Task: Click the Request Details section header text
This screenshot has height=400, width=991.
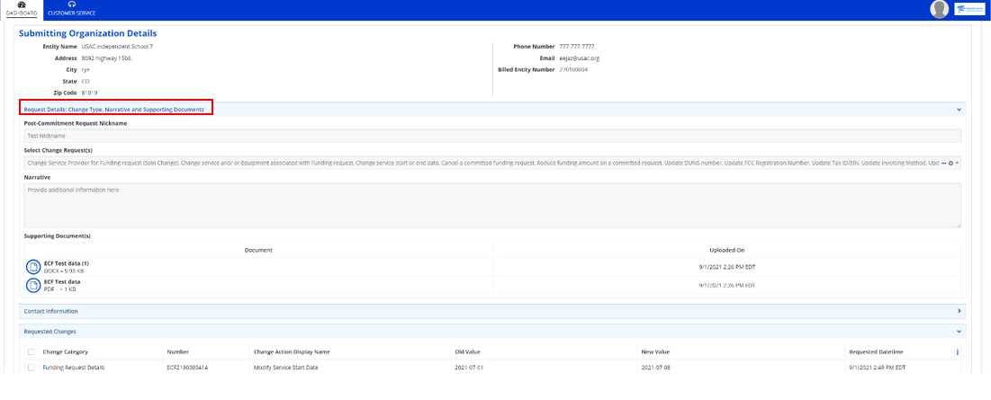Action: click(113, 110)
